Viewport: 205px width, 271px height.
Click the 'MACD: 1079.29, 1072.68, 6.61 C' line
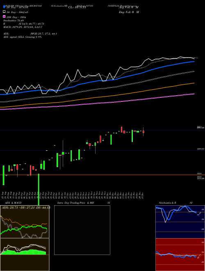tap(23, 27)
